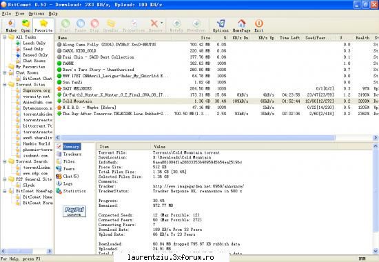Select Leech Only filter in tree
Viewport: 379px width, 262px height.
[x=34, y=43]
